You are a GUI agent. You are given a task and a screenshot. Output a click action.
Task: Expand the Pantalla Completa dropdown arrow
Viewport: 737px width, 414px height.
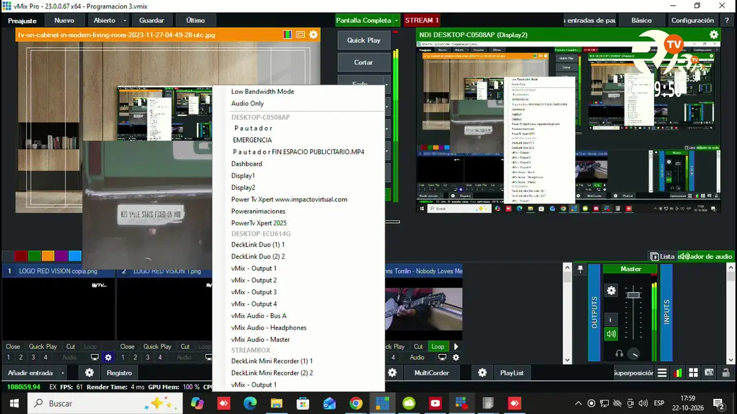pos(397,20)
